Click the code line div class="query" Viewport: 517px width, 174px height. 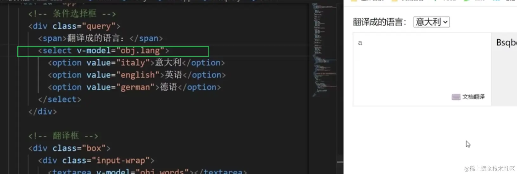74,26
